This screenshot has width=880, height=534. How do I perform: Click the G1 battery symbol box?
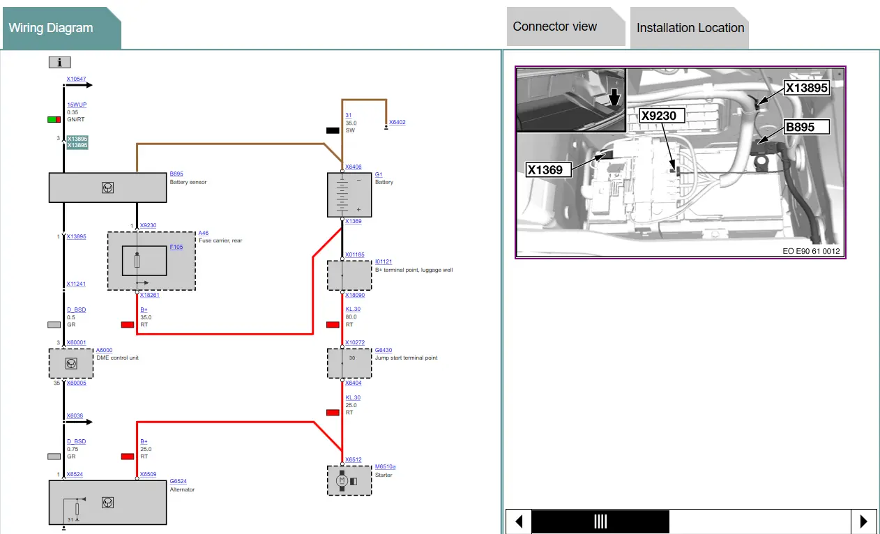tap(349, 194)
